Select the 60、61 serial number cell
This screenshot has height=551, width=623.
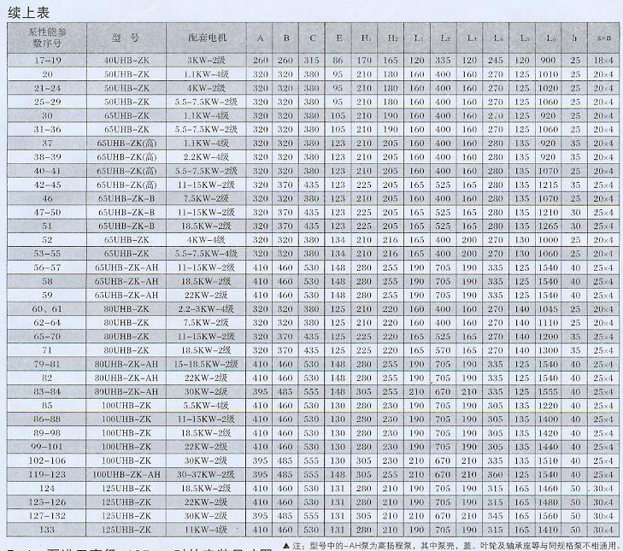tap(47, 308)
